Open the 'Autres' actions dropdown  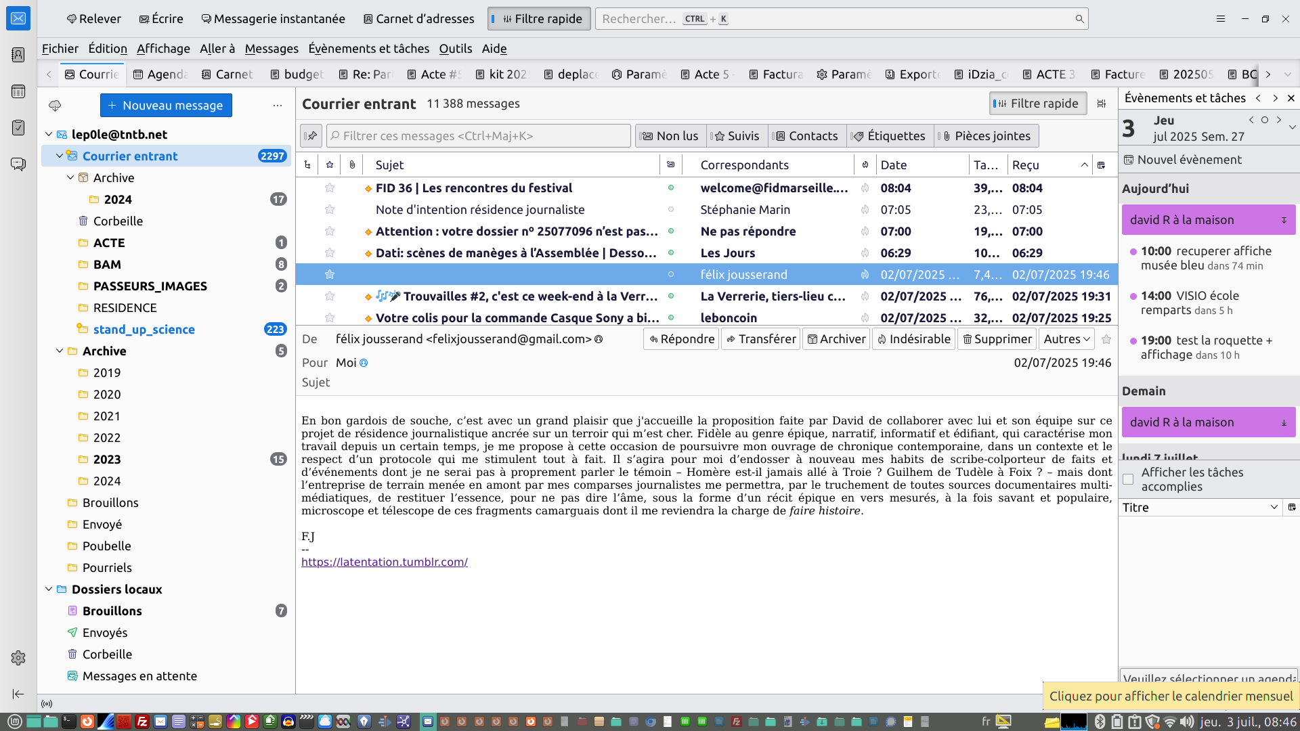(1066, 339)
